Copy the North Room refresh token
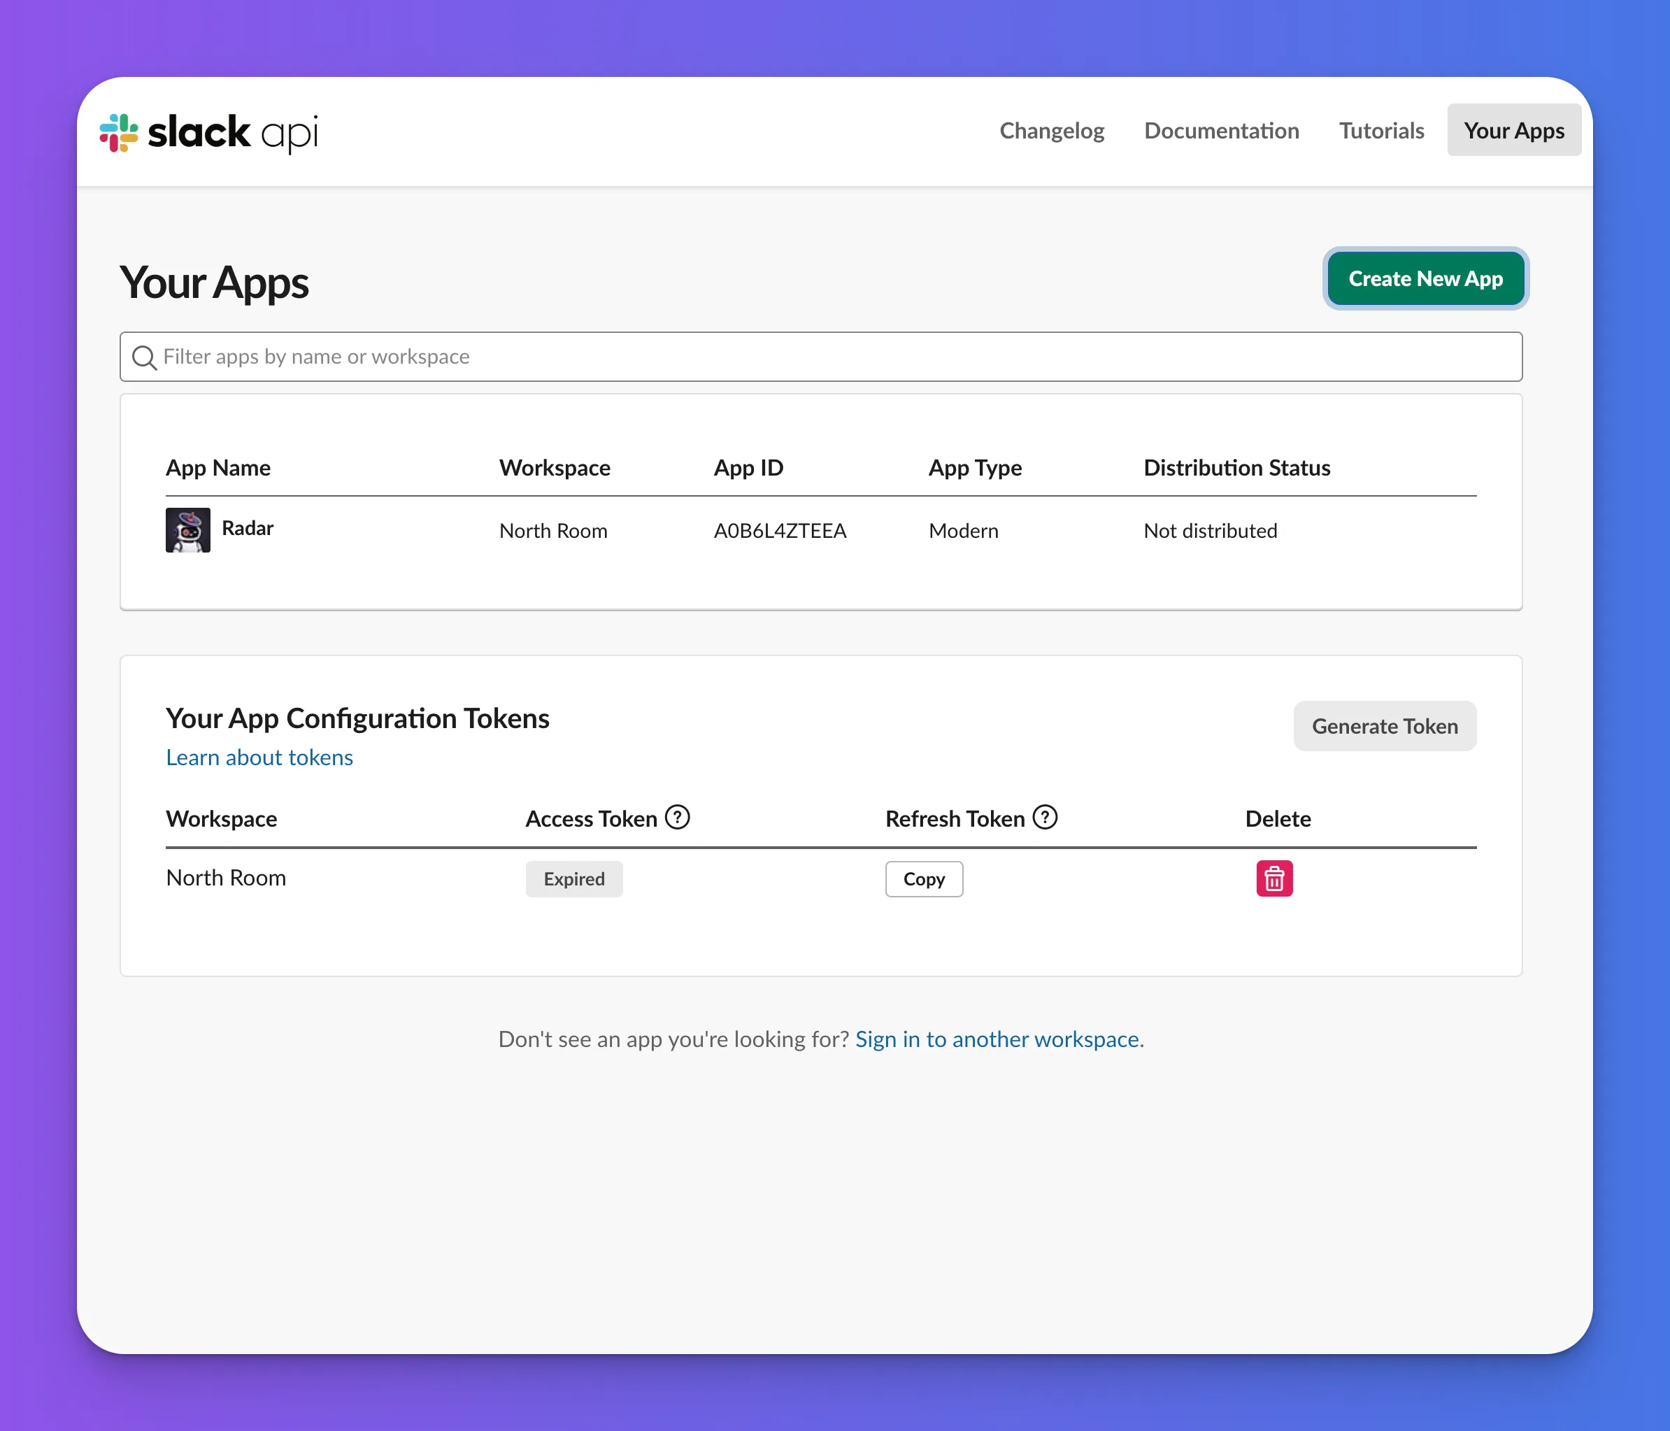 tap(924, 878)
